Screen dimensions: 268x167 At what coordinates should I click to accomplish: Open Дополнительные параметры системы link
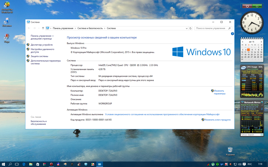46,62
